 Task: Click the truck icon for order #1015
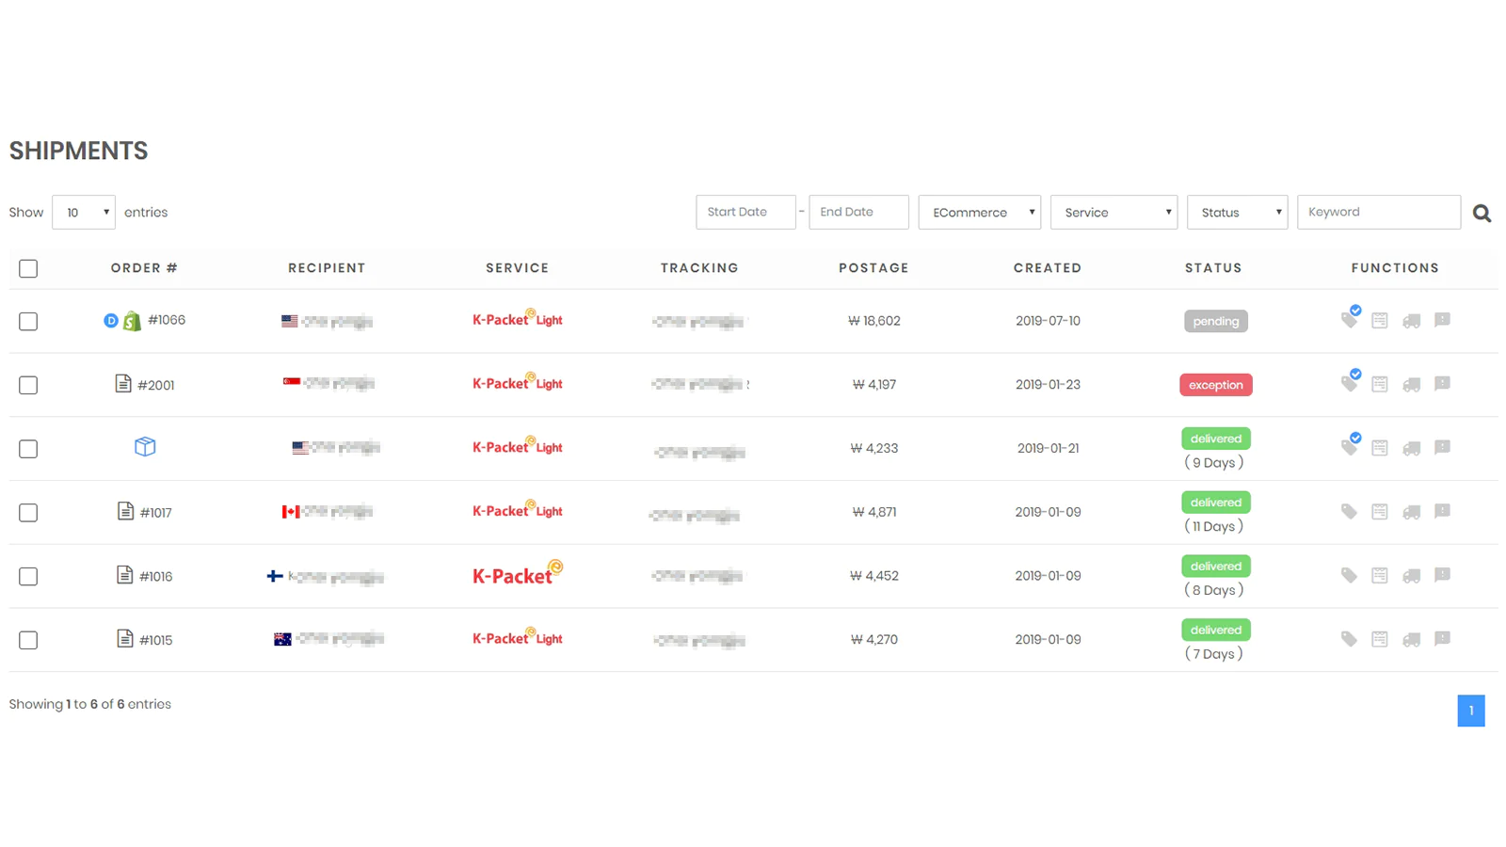tap(1411, 640)
